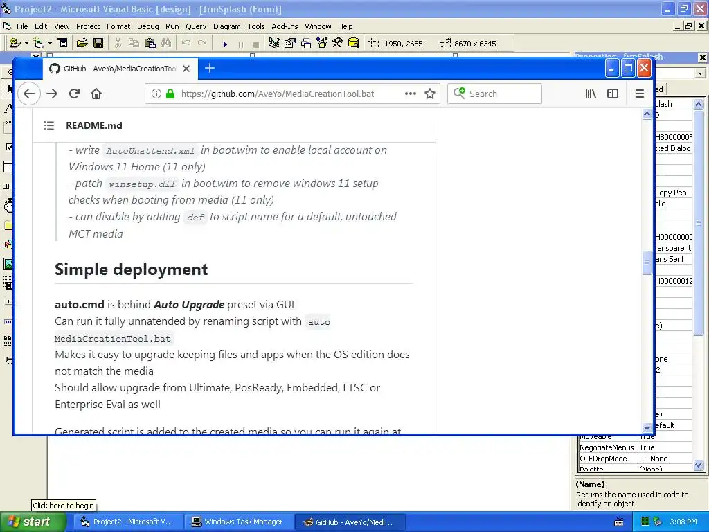
Task: Open the Menu Editor from the toolbar
Action: pos(63,43)
